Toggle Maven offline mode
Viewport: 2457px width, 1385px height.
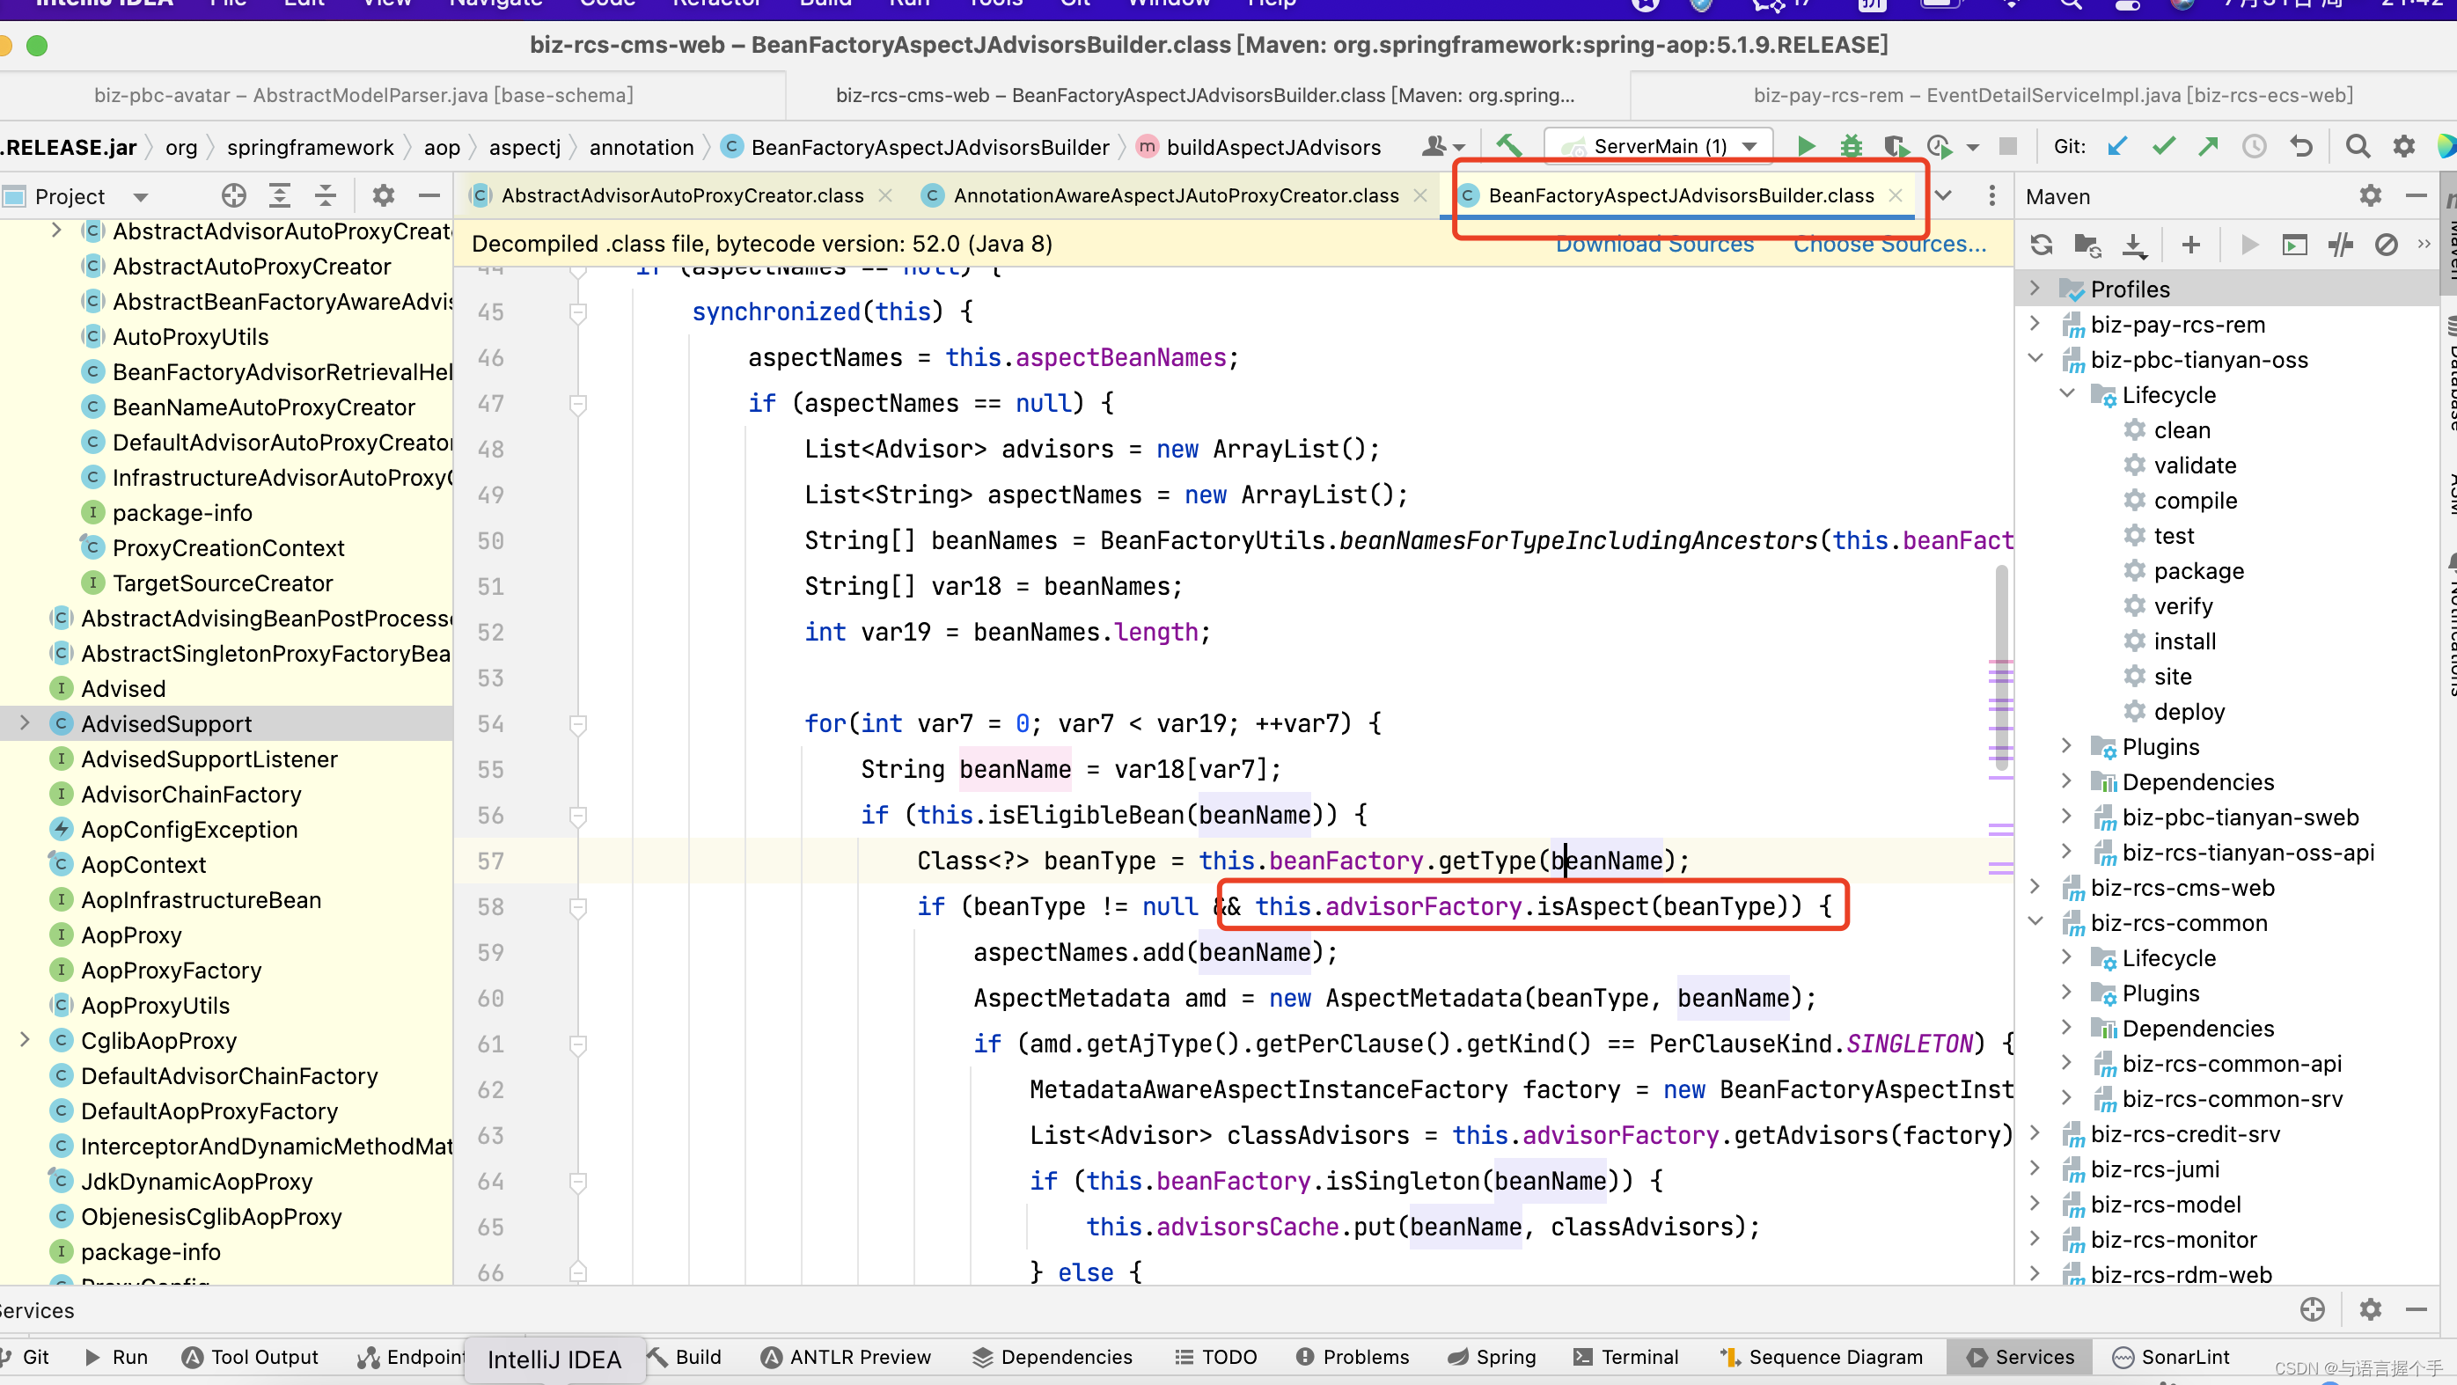[2340, 245]
